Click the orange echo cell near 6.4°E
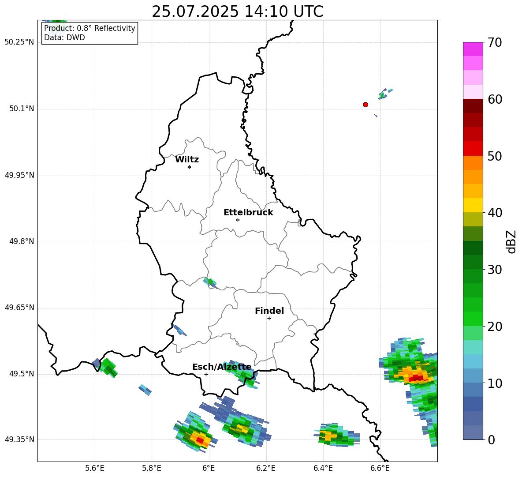522x477 pixels. click(x=329, y=435)
